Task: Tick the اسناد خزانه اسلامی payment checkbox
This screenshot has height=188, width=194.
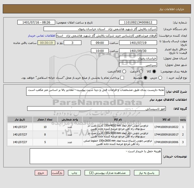Action: tap(122, 78)
